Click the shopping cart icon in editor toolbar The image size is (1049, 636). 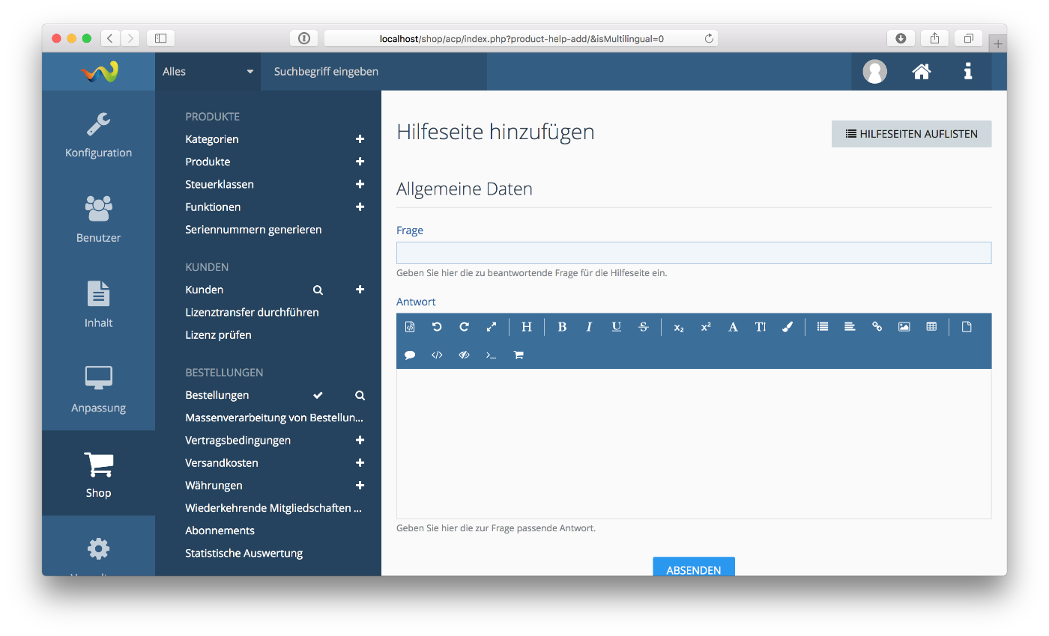519,355
